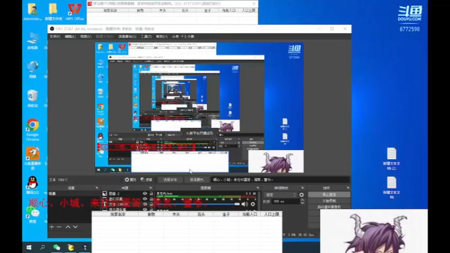Click 玩家名字 column header in top window
The height and width of the screenshot is (253, 450).
tap(110, 11)
